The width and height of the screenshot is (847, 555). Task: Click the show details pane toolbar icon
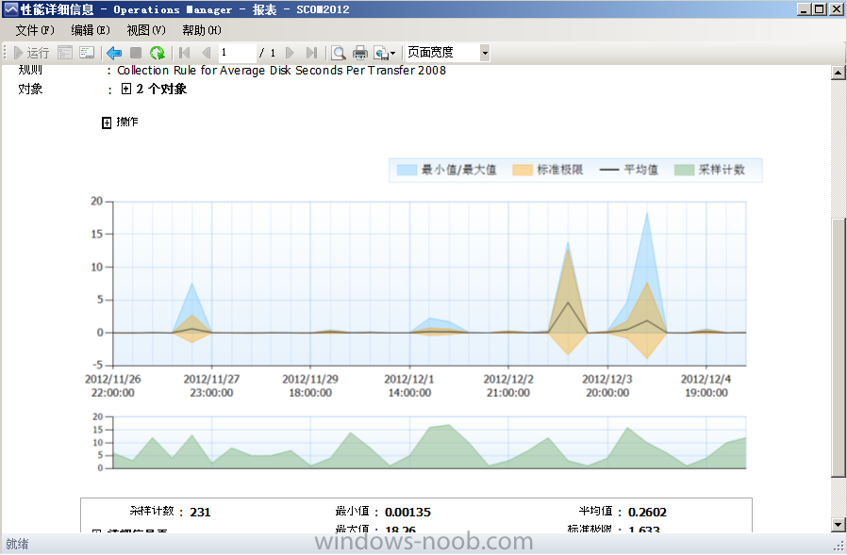tap(87, 53)
